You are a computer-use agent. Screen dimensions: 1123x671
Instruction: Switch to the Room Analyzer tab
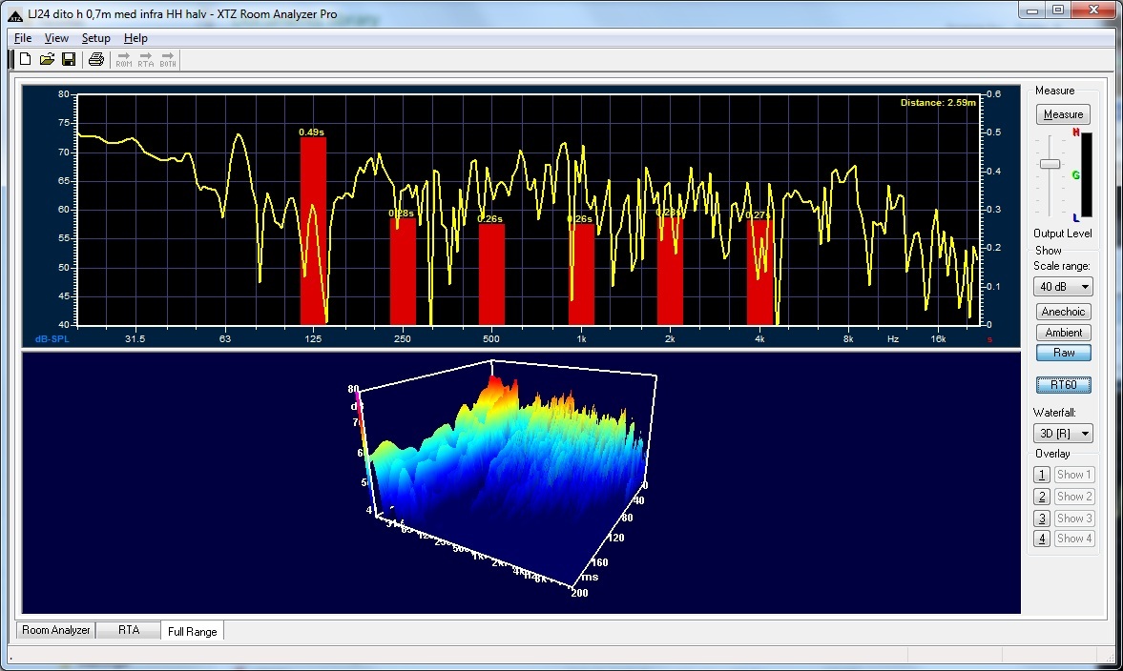pos(56,630)
